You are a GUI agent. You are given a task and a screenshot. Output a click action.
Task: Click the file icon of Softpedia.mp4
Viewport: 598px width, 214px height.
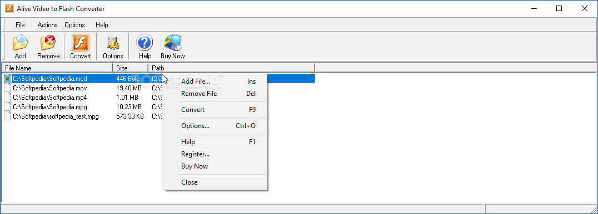[x=7, y=98]
